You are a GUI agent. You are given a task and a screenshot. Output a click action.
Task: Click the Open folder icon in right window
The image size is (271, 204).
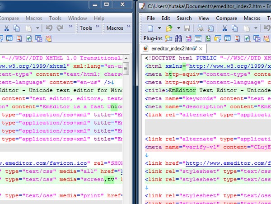pos(169,28)
